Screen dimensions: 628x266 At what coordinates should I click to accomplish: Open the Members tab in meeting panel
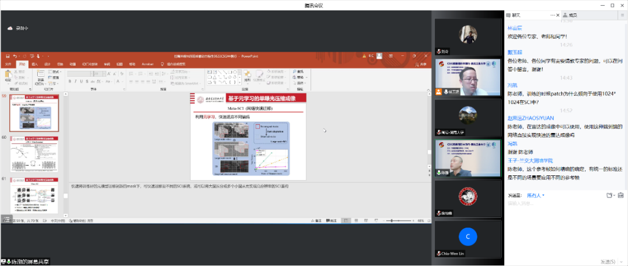click(570, 15)
